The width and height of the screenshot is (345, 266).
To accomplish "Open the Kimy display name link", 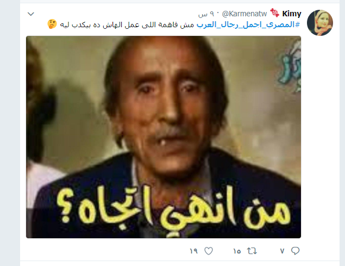I will pos(292,14).
